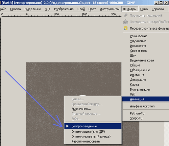The height and width of the screenshot is (146, 169).
Task: Open the Слой menu
Action: tap(81, 9)
